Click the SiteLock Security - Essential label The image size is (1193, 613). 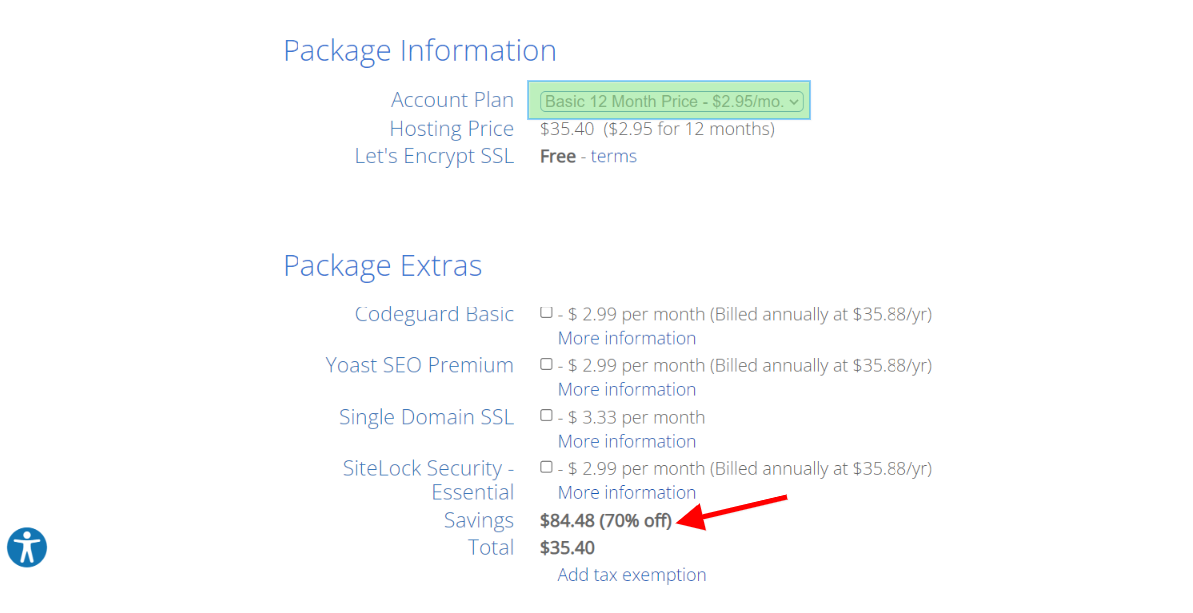click(x=429, y=480)
